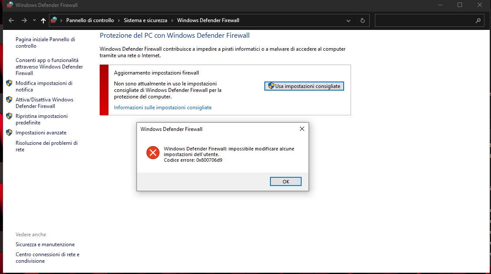Open recent locations dropdown arrow

(x=34, y=20)
